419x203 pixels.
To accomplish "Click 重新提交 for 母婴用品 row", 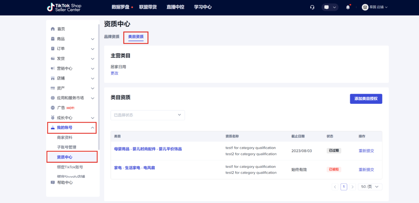I will [366, 151].
